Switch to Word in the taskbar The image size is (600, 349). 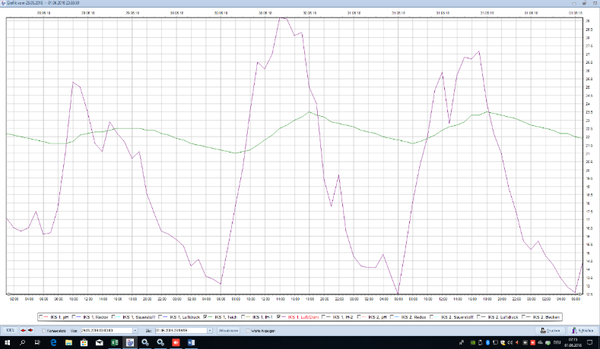click(x=191, y=343)
